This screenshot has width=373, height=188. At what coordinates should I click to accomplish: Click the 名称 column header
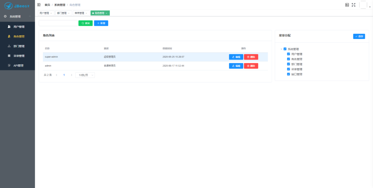[47, 49]
